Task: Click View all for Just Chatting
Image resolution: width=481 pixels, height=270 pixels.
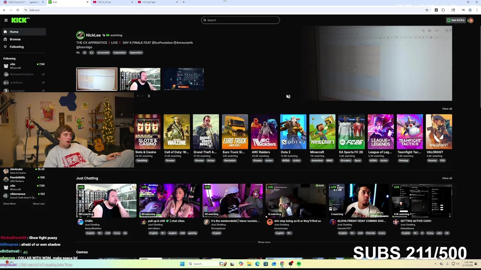Action: tap(447, 178)
